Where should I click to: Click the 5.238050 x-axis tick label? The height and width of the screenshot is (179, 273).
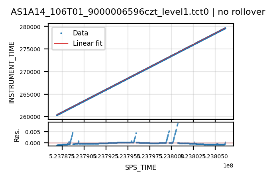pyautogui.click(x=216, y=157)
